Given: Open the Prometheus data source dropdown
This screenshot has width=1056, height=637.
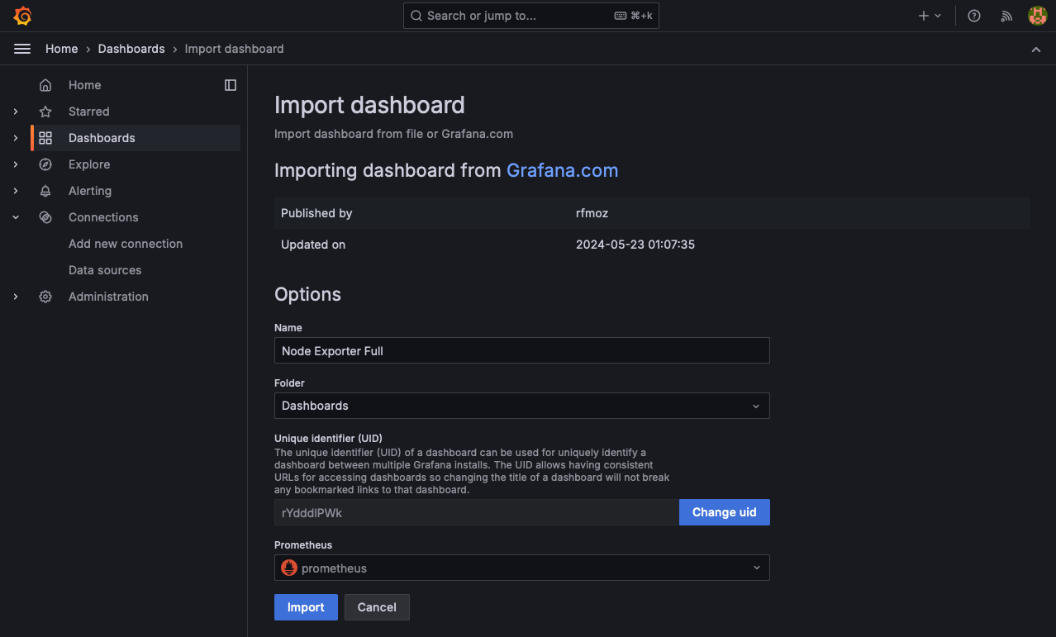Looking at the screenshot, I should (x=521, y=568).
